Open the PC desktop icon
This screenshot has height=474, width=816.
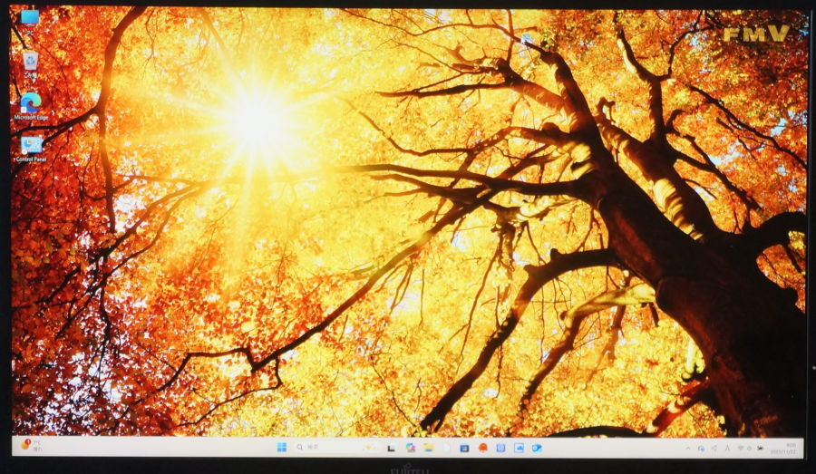point(30,17)
